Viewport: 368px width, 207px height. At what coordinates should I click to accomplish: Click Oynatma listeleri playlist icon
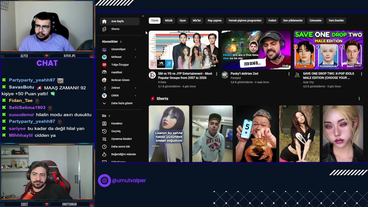coord(104,139)
